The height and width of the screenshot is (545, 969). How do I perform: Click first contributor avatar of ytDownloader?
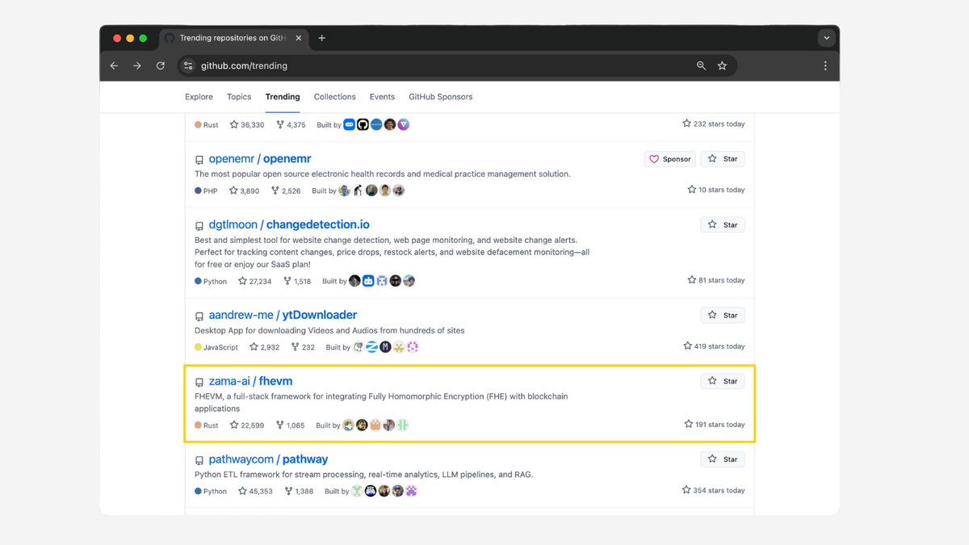[359, 347]
